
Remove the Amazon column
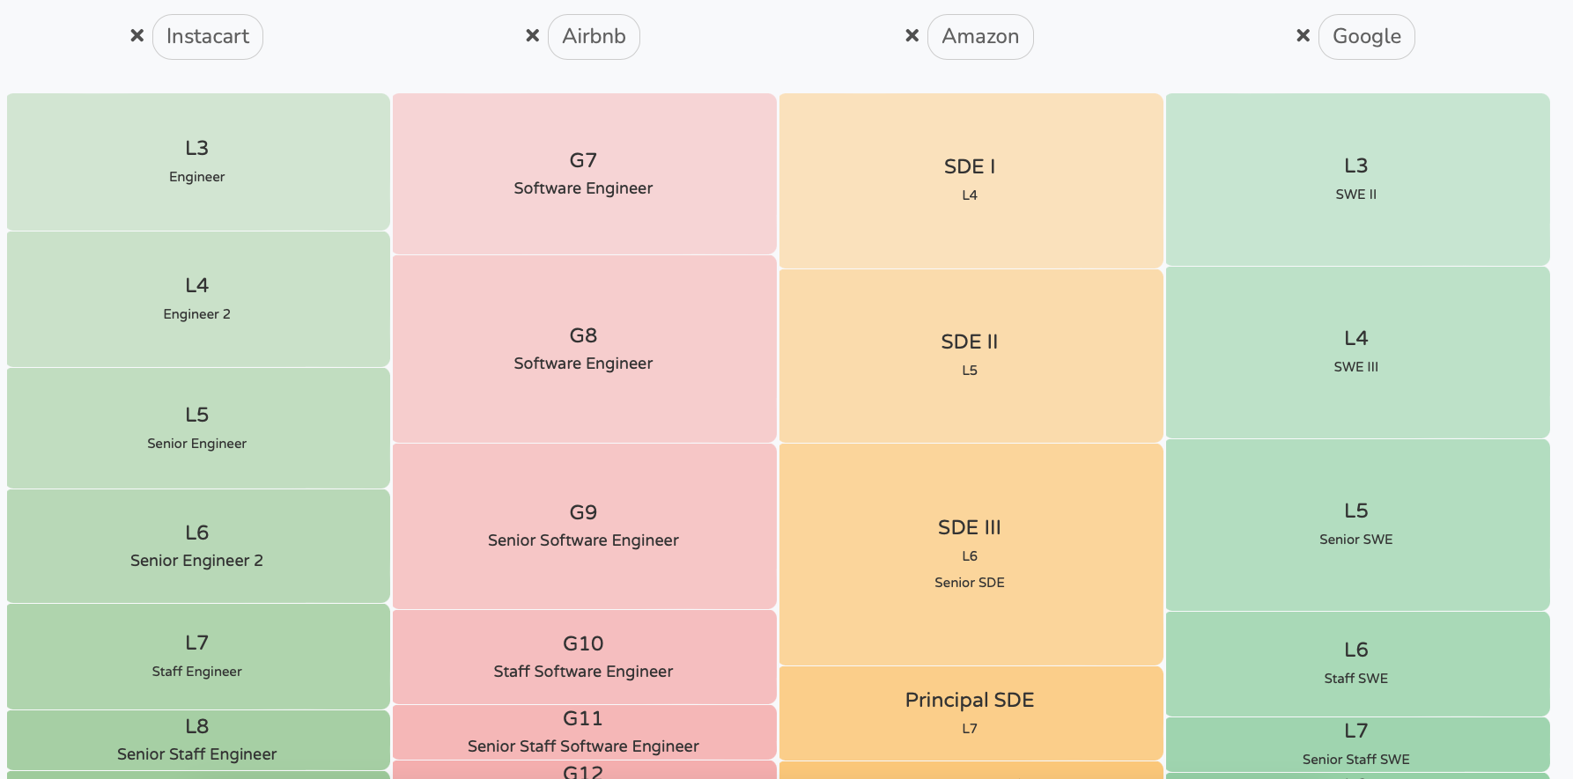click(x=911, y=36)
